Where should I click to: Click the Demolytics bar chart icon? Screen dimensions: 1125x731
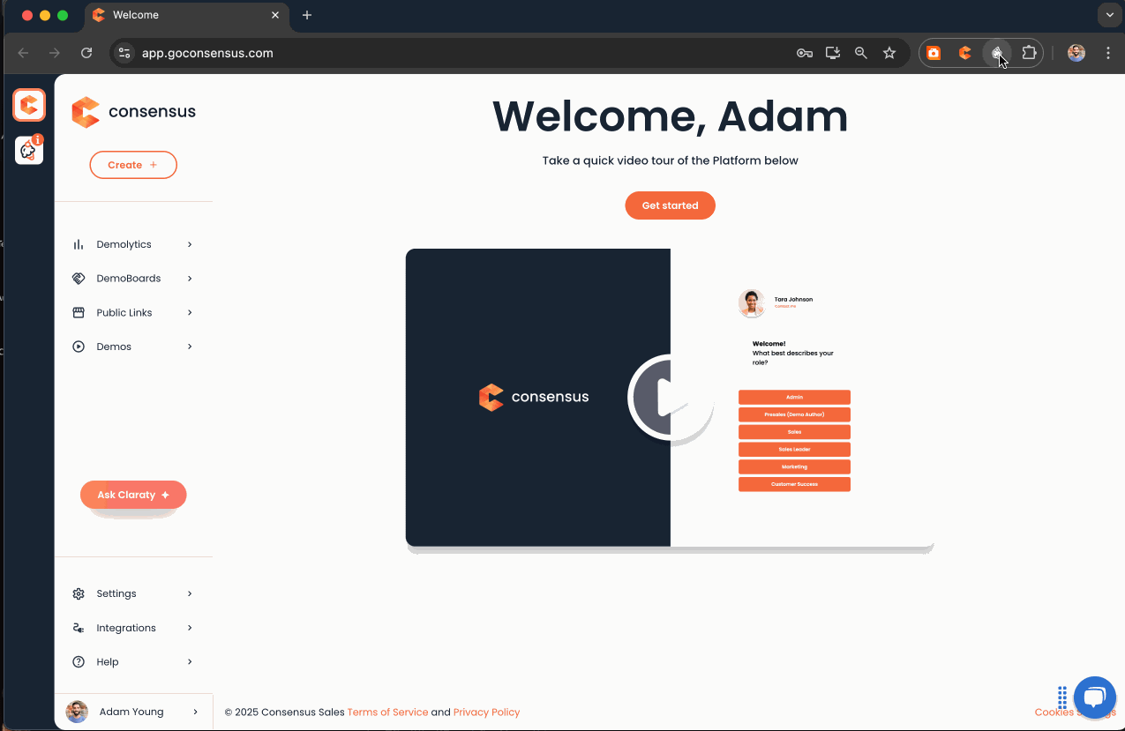point(79,244)
